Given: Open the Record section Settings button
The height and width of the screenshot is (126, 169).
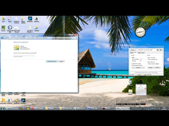Looking at the screenshot, I should [x=138, y=68].
